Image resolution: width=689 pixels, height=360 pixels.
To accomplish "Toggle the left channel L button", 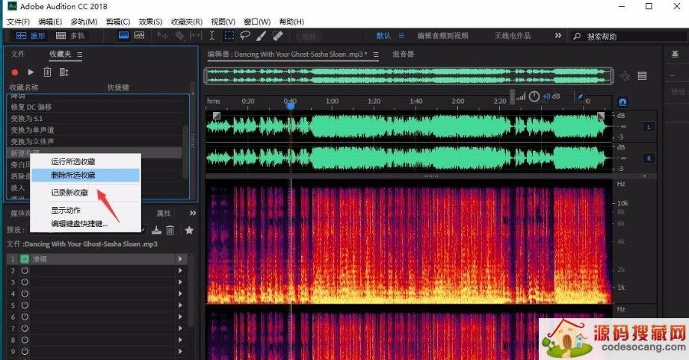I will [x=648, y=127].
